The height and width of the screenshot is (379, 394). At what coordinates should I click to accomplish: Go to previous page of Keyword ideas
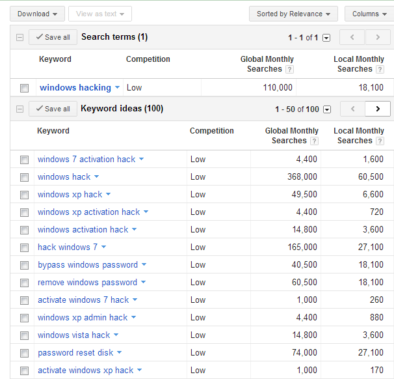tap(352, 109)
